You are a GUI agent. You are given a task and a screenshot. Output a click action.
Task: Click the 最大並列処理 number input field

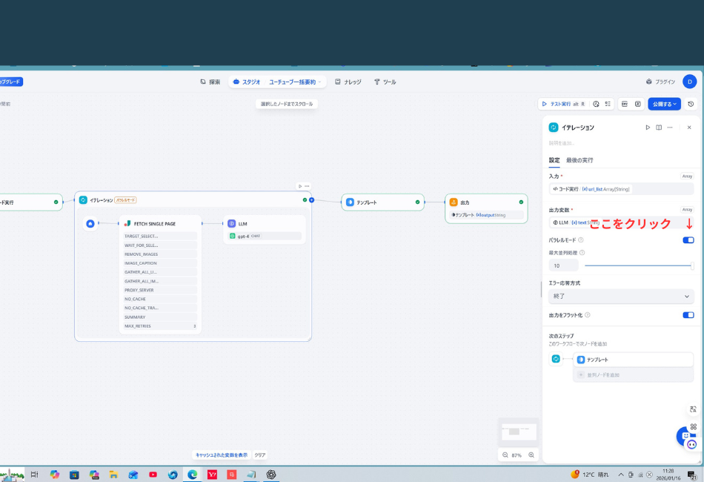click(563, 265)
